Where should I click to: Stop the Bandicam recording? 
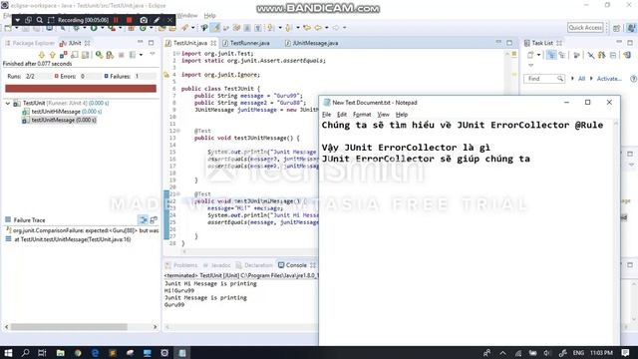[130, 20]
